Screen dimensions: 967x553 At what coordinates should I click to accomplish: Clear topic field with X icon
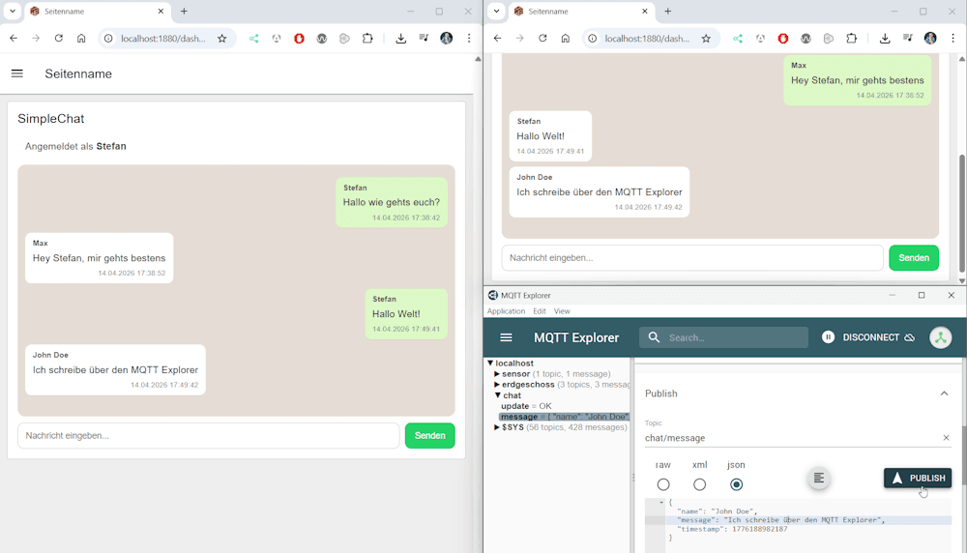tap(946, 438)
